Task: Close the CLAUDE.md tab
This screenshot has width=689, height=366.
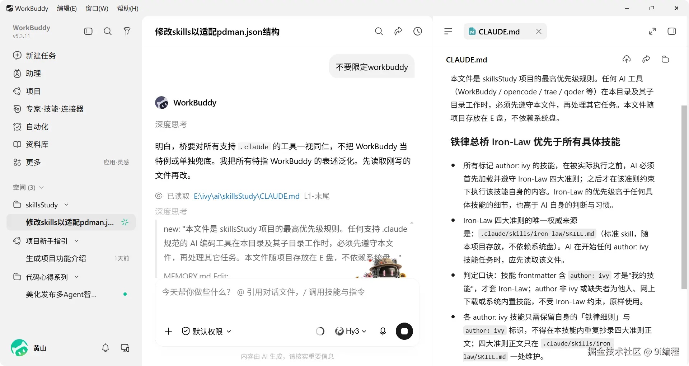Action: pos(539,32)
